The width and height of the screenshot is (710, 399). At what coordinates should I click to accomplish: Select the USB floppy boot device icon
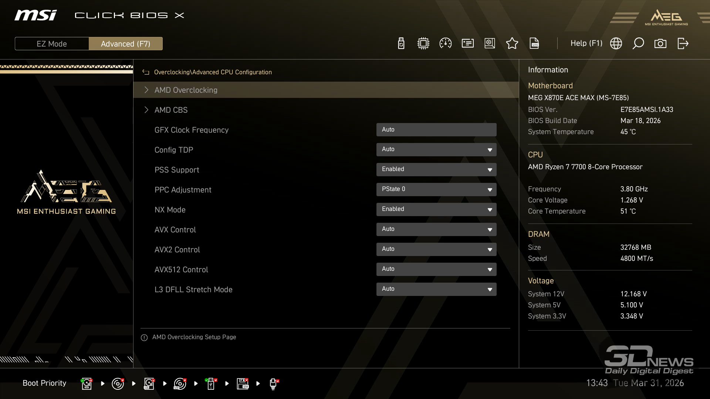point(243,383)
